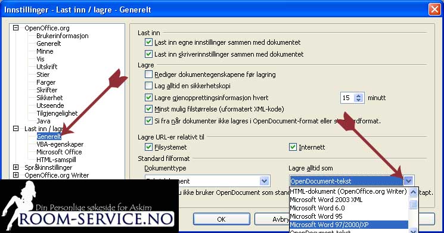This screenshot has height=233, width=444.
Task: Open Microsoft Office settings tree item
Action: 59,152
